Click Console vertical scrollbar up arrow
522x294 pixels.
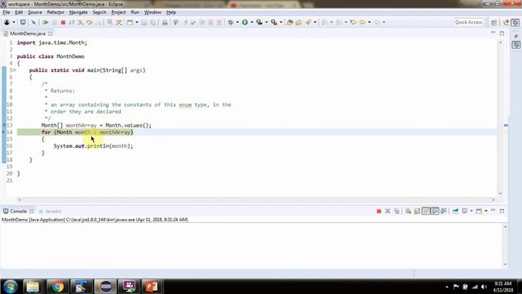click(506, 227)
